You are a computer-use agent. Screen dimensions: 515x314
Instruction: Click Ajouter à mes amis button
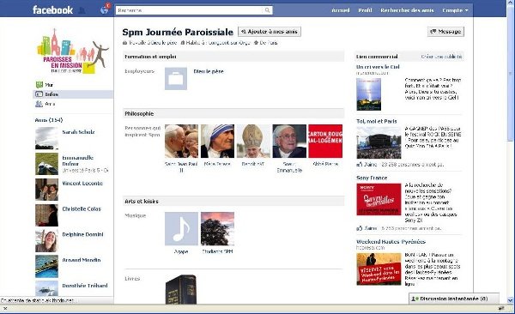click(270, 32)
